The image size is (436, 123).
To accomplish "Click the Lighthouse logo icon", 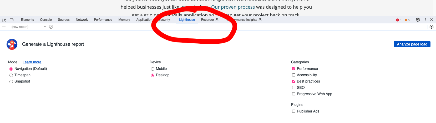I will click(12, 44).
